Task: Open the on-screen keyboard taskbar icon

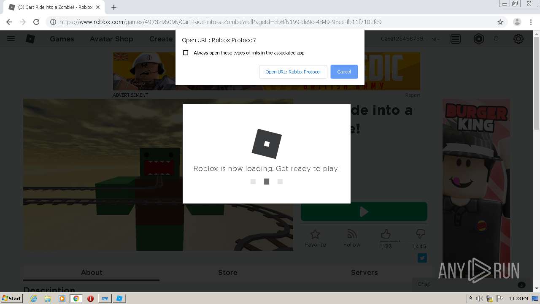Action: [105, 299]
